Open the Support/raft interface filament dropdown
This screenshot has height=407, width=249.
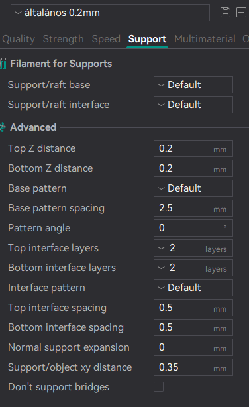coord(193,105)
